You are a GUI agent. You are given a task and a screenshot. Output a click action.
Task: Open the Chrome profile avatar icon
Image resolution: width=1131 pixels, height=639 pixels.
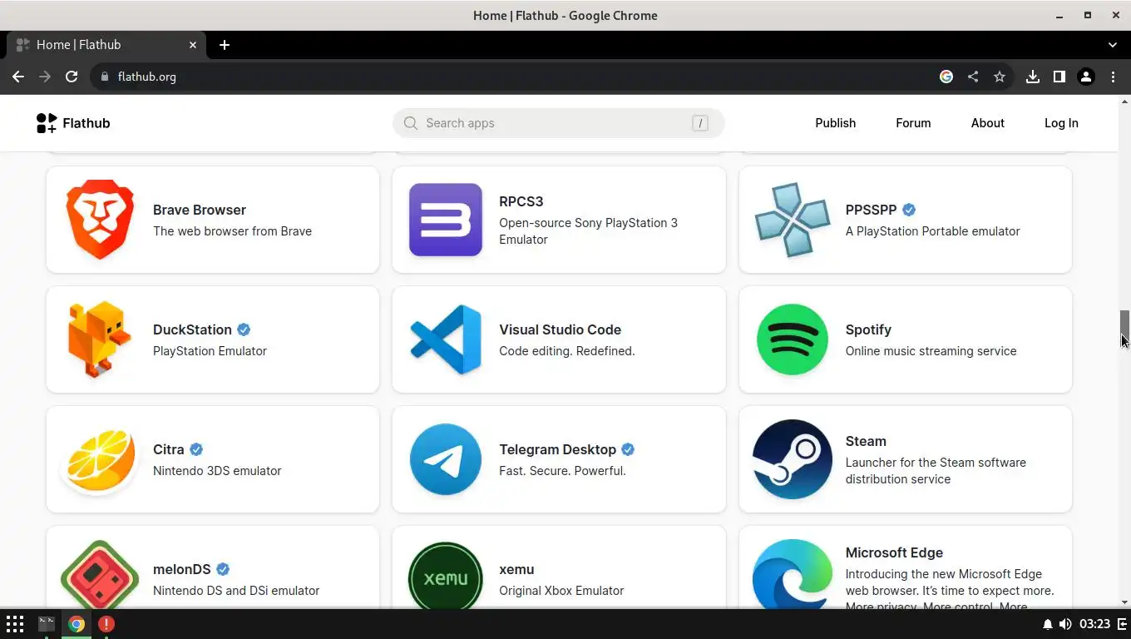pos(1086,77)
